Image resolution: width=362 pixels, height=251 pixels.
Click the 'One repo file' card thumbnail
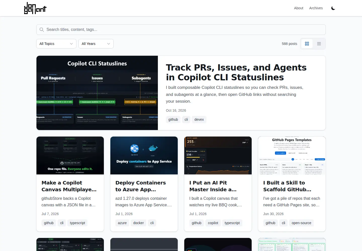pos(70,155)
